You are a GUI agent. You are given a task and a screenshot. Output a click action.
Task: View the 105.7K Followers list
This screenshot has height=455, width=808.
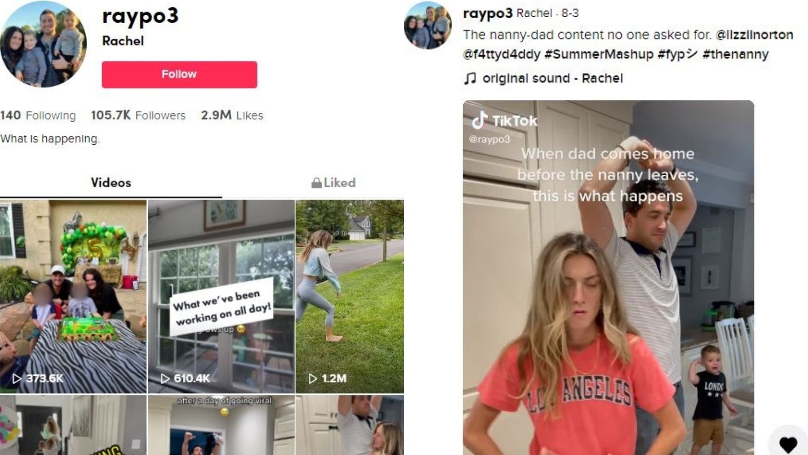point(138,115)
